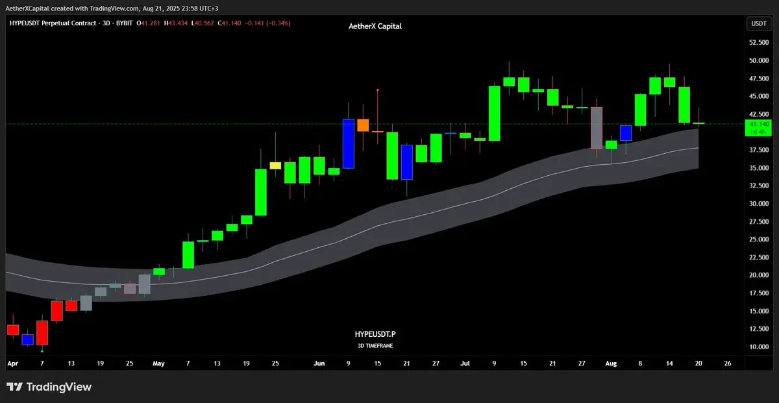Click the 32.500 price axis label
Image resolution: width=779 pixels, height=403 pixels.
[759, 186]
